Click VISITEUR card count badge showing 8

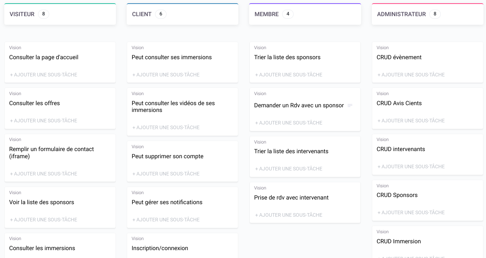(x=43, y=14)
